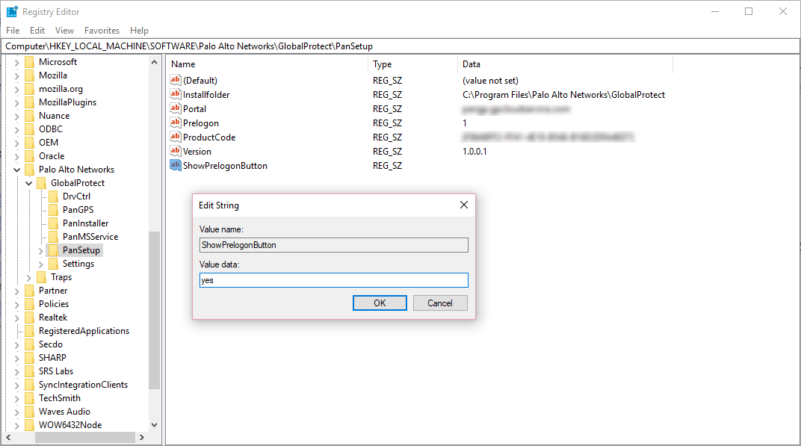Click the tree scroll up arrow
The width and height of the screenshot is (801, 446).
pos(154,62)
